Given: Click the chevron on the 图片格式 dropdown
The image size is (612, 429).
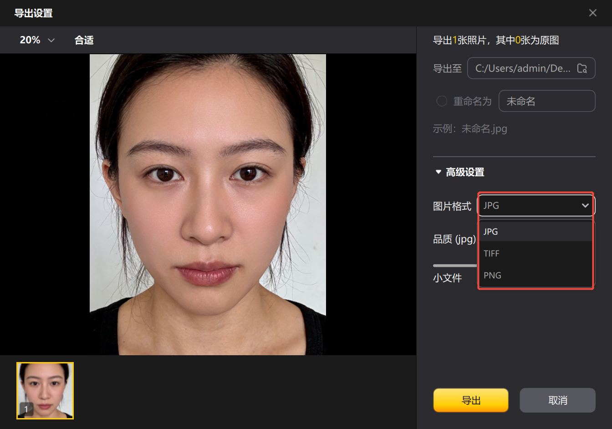Looking at the screenshot, I should (x=586, y=205).
